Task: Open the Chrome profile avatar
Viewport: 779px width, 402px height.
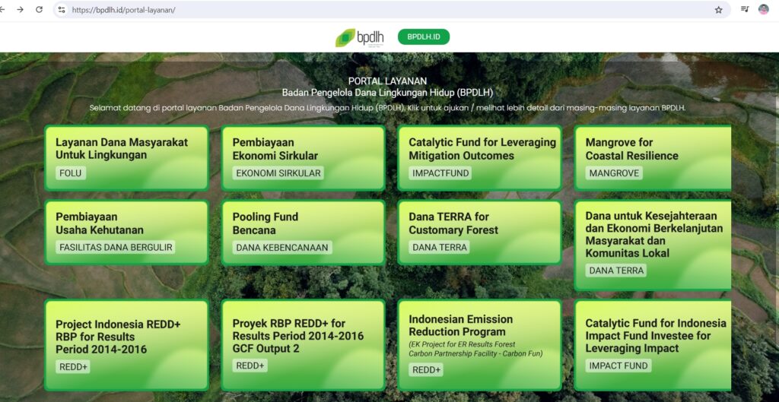Action: (763, 10)
